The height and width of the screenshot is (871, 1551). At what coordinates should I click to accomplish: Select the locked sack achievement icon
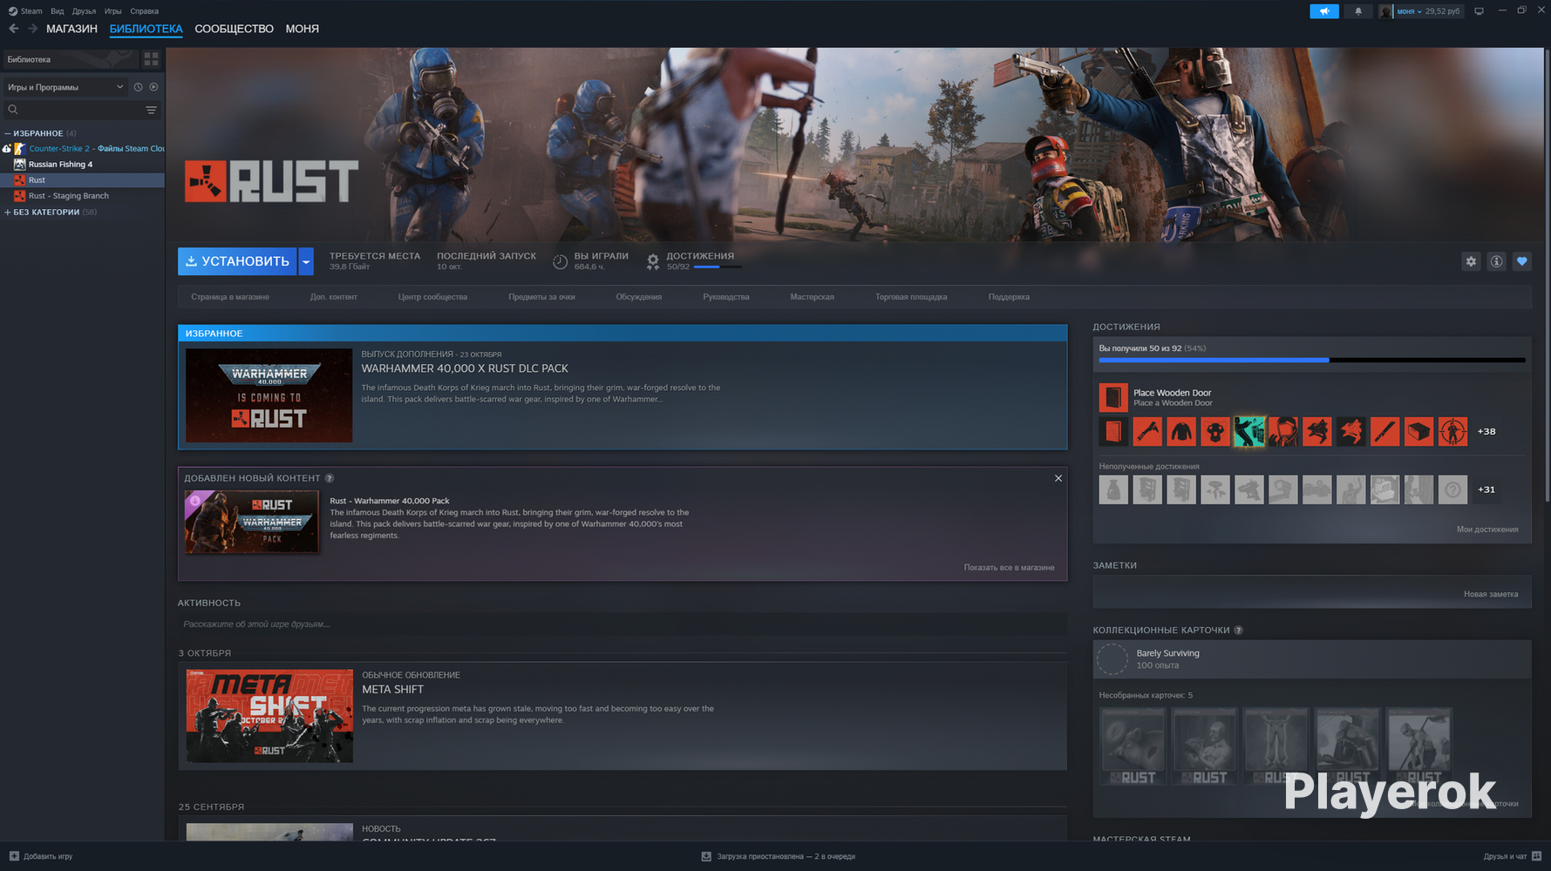point(1113,490)
